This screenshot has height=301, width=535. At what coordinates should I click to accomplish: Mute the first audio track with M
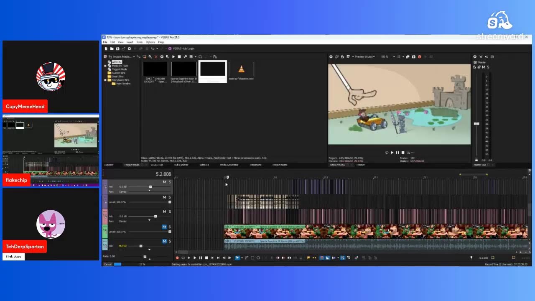(164, 182)
